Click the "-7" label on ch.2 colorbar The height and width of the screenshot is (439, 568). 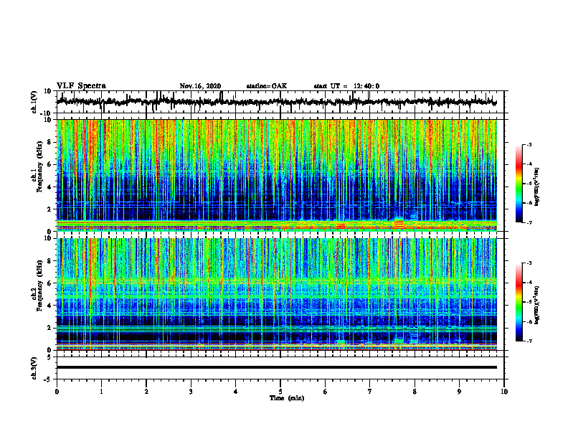tap(529, 341)
